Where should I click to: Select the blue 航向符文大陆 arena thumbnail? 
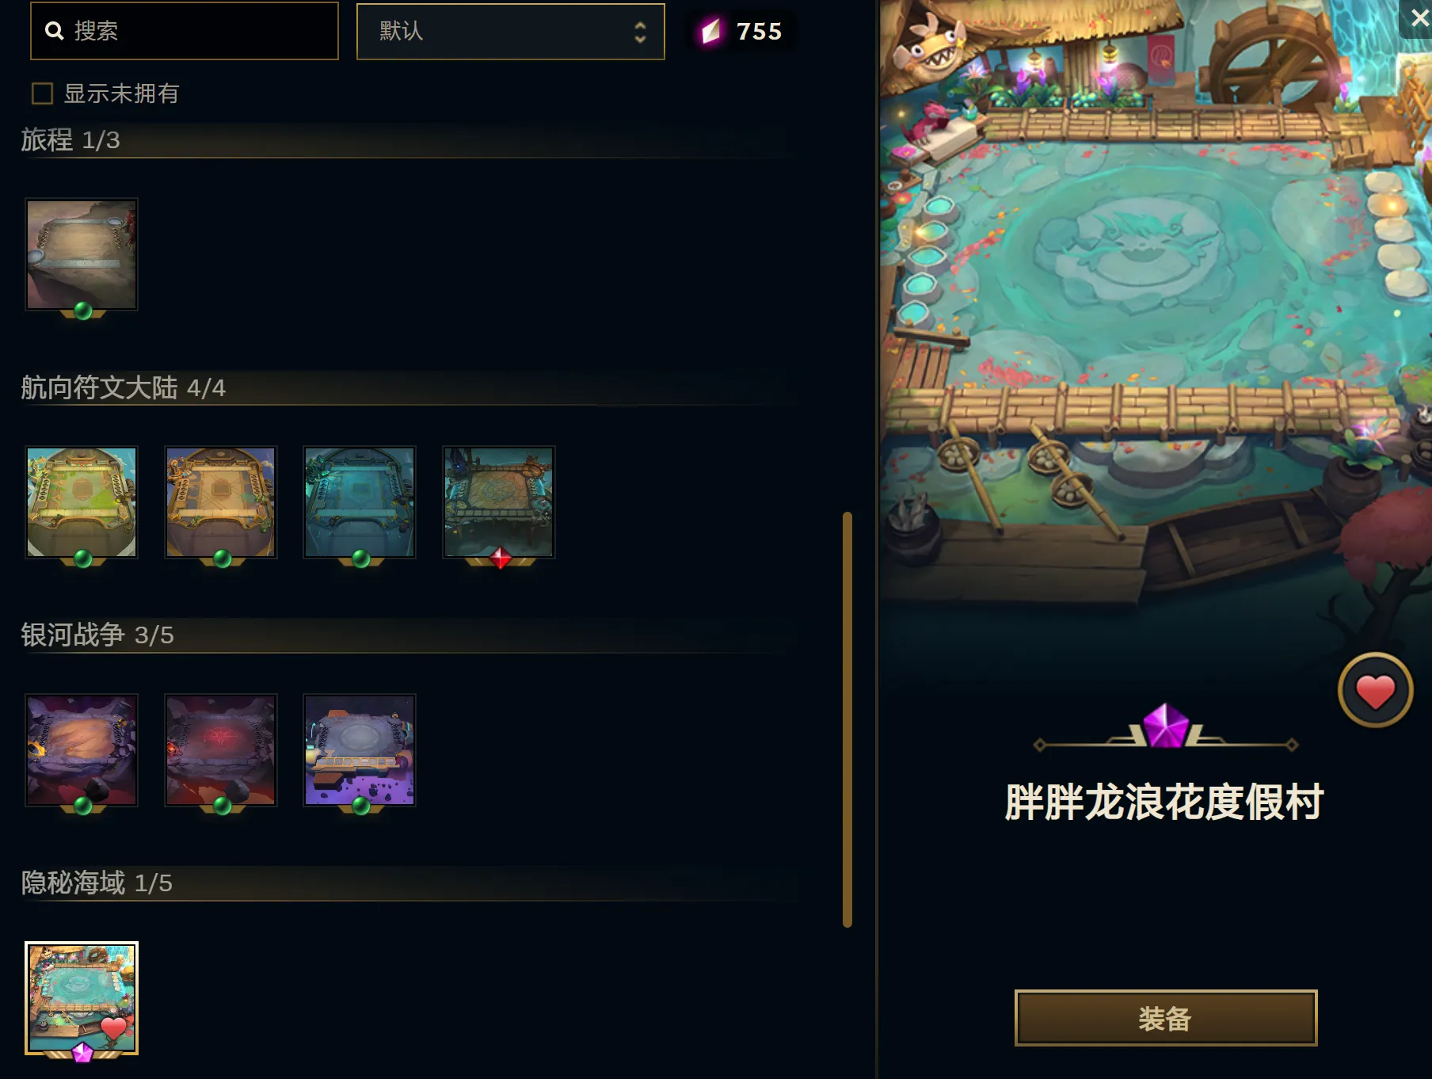[360, 502]
